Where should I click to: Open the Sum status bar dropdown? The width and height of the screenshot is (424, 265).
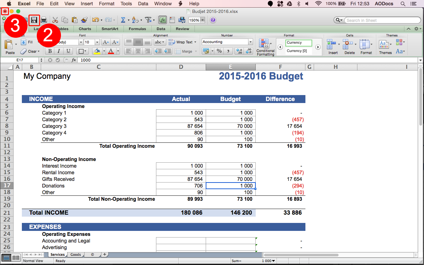[x=274, y=261]
